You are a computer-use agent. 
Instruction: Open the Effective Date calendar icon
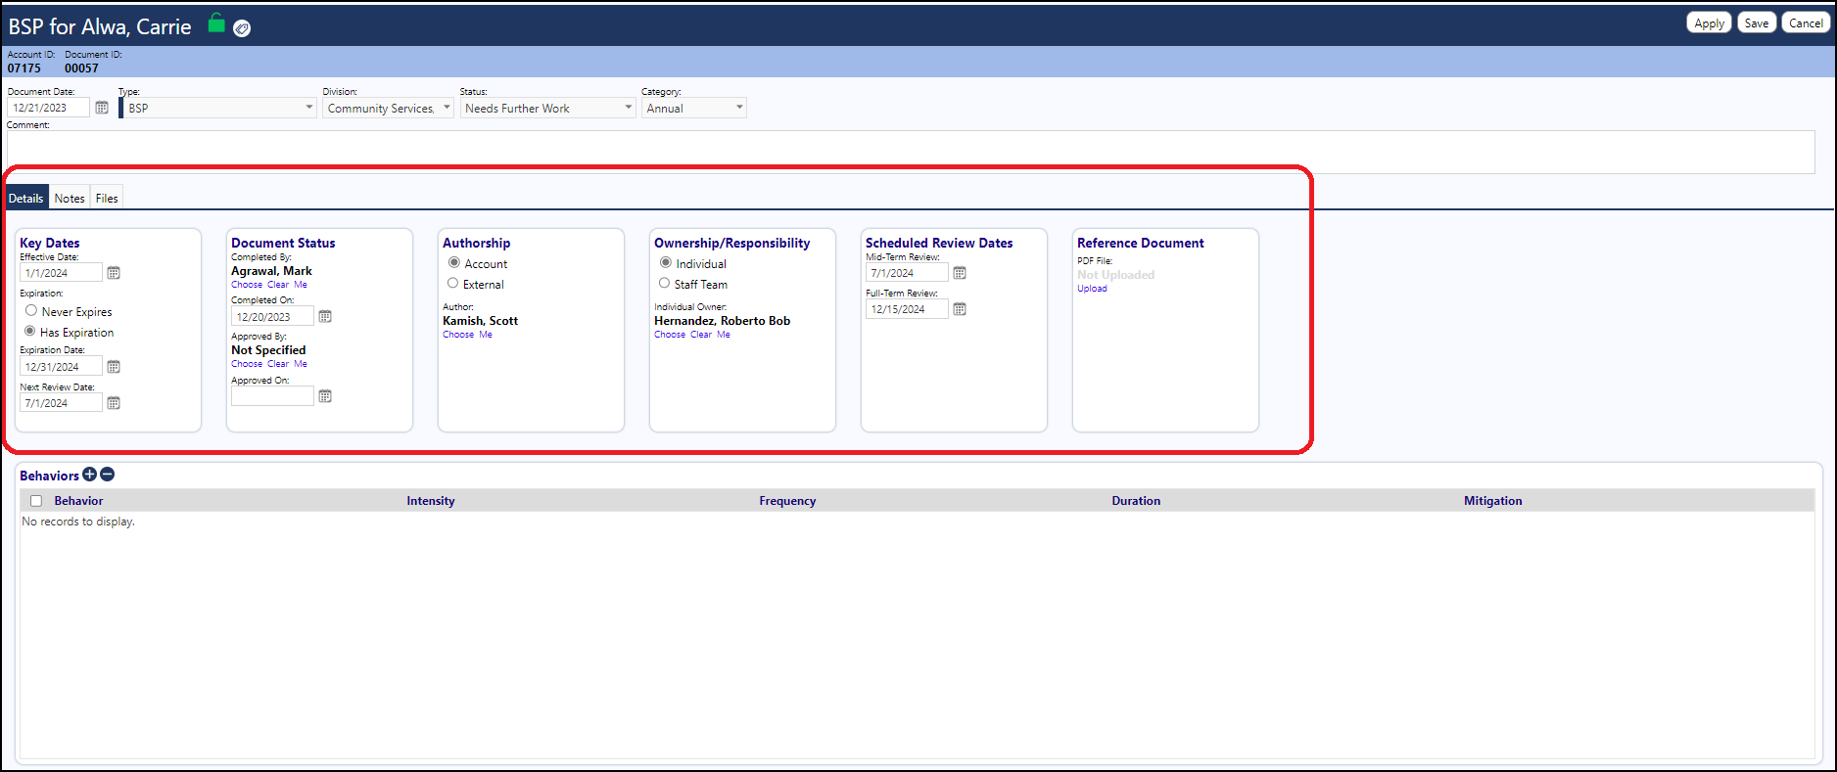(114, 273)
